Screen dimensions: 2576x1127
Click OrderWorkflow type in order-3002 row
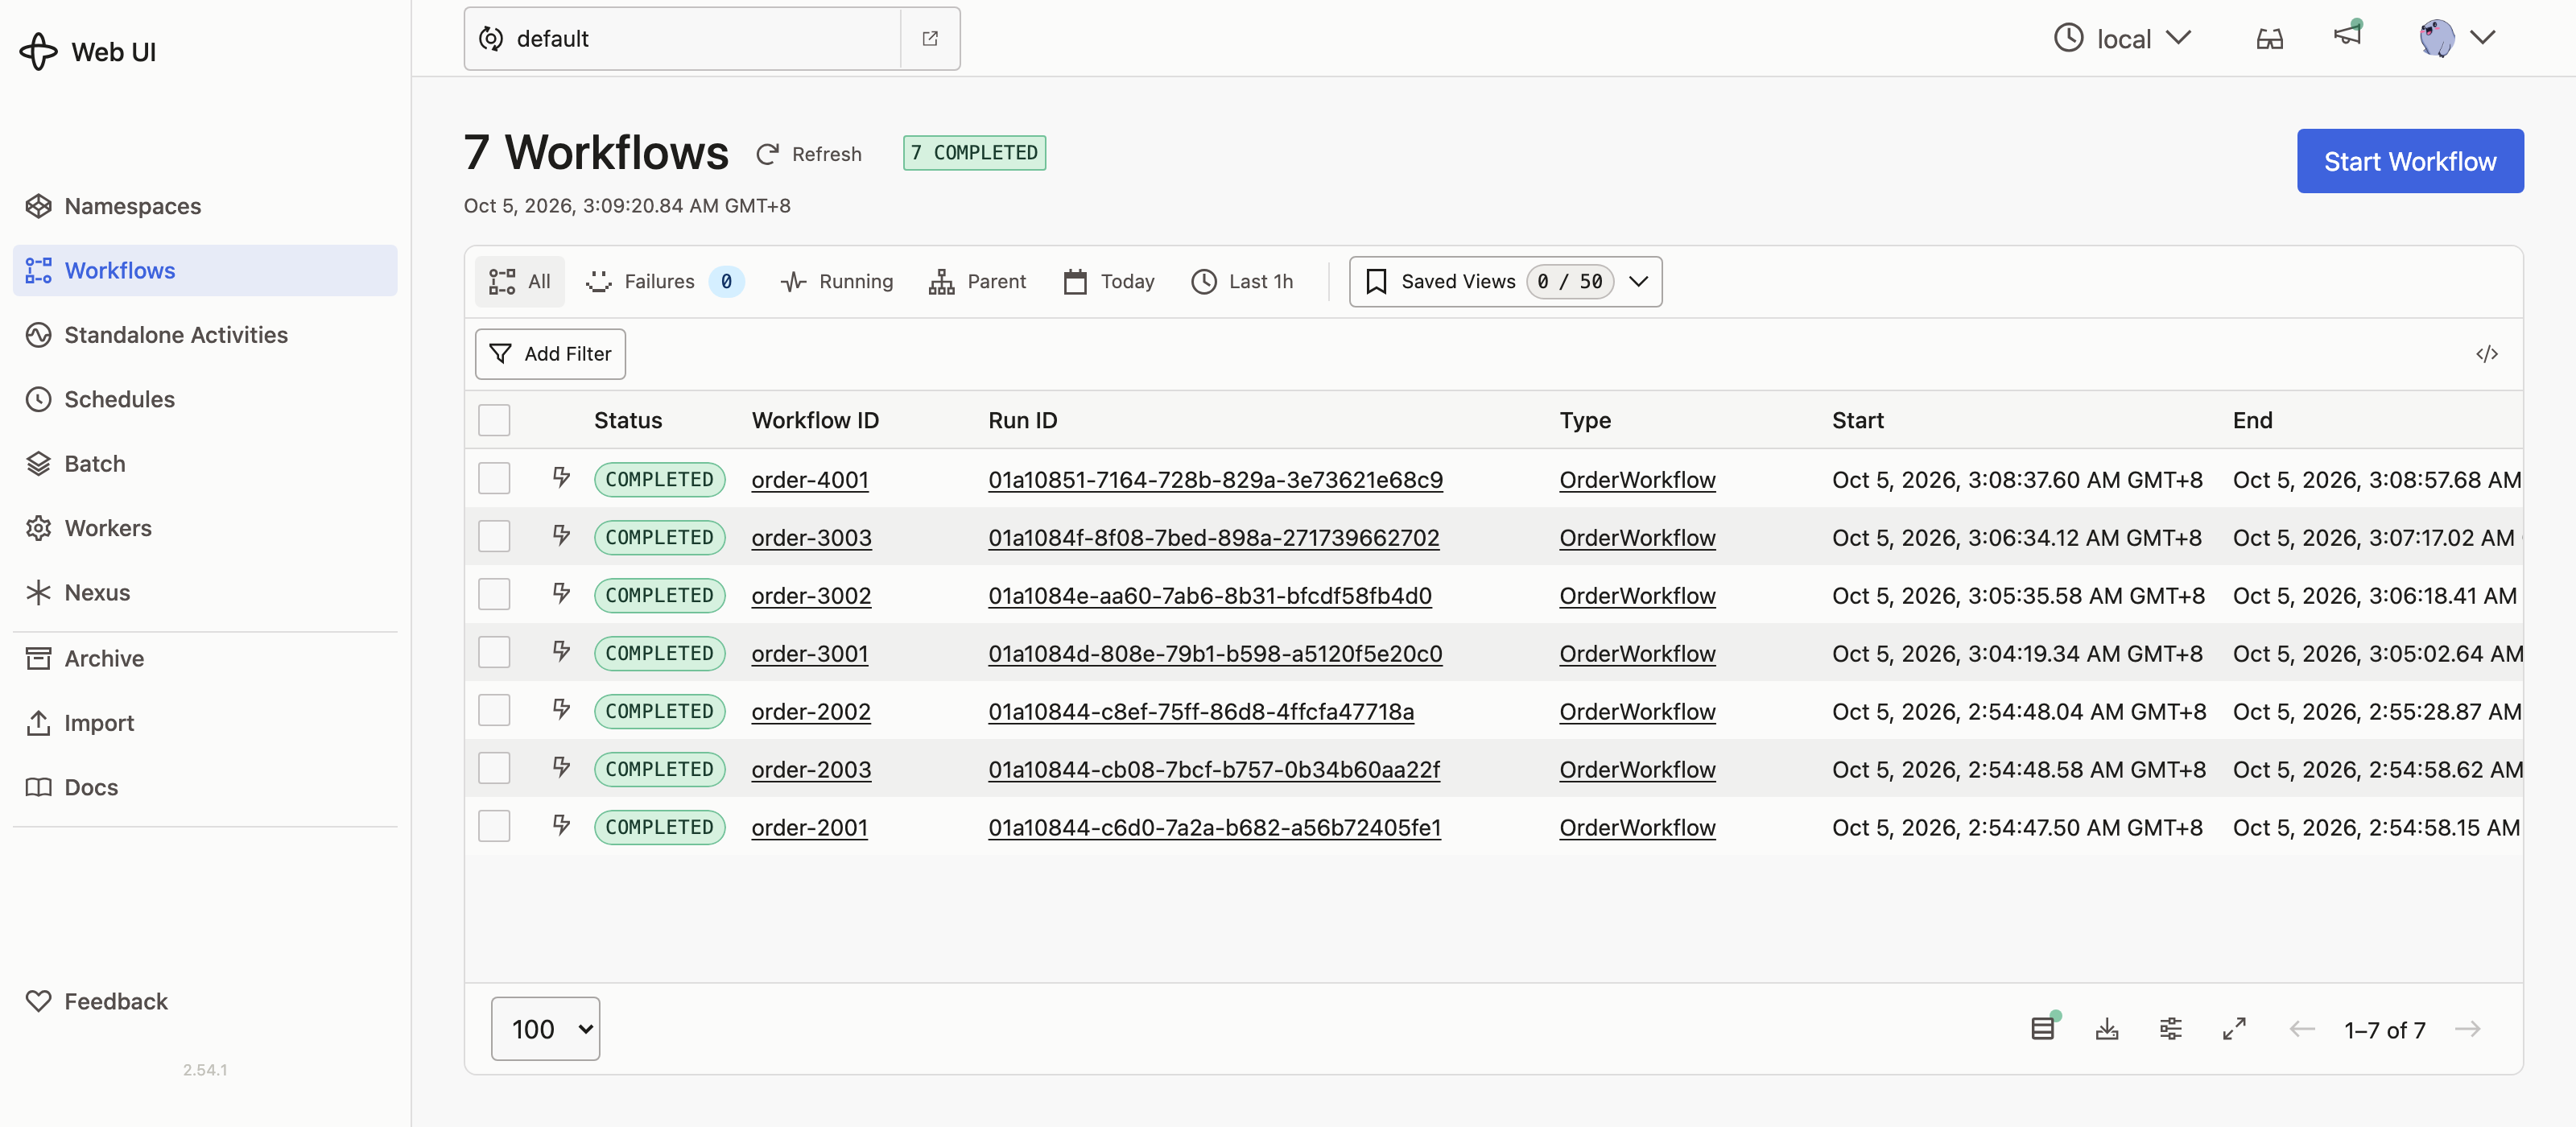tap(1637, 596)
